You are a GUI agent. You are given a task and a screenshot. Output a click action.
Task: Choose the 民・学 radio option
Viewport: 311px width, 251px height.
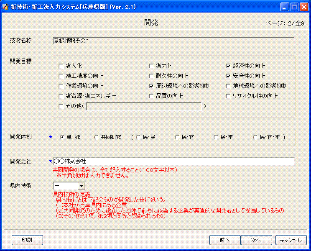point(216,137)
